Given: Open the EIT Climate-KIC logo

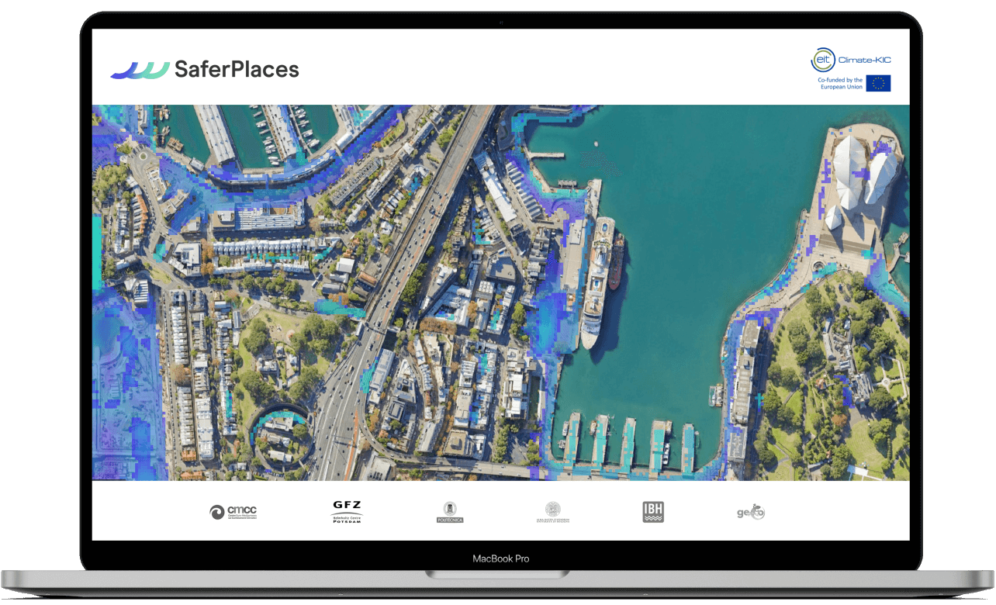Looking at the screenshot, I should tap(851, 60).
